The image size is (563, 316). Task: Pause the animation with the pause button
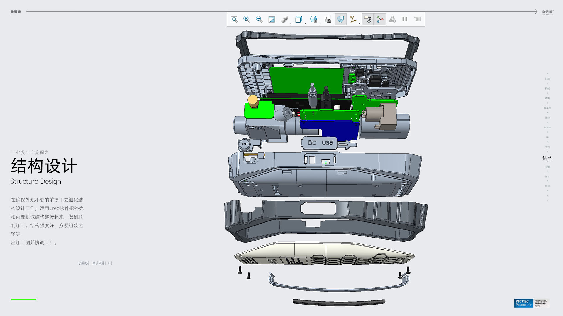(405, 19)
